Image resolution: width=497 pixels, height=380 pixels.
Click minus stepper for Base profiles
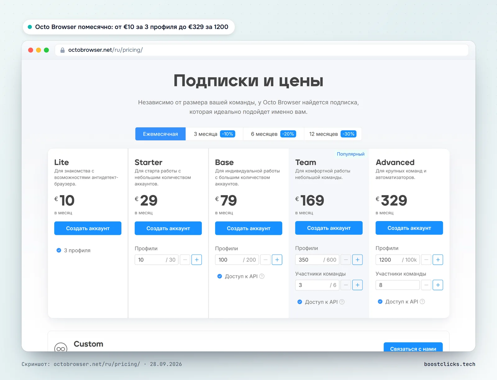click(x=265, y=260)
